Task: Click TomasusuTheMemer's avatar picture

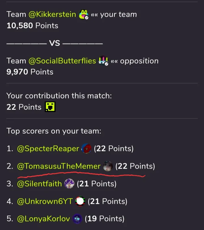Action: [108, 166]
